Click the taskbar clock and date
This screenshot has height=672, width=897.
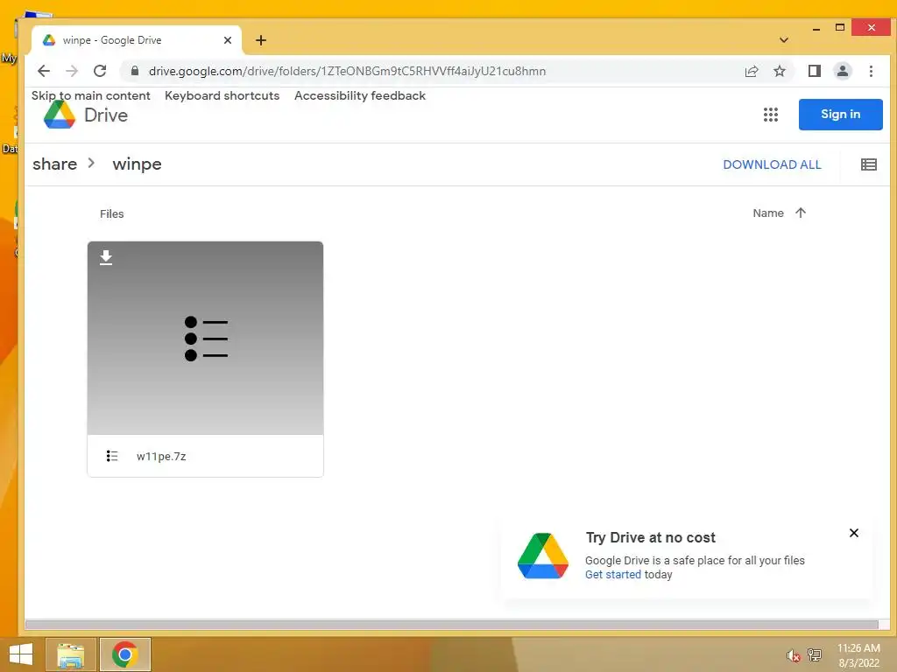[x=858, y=654]
